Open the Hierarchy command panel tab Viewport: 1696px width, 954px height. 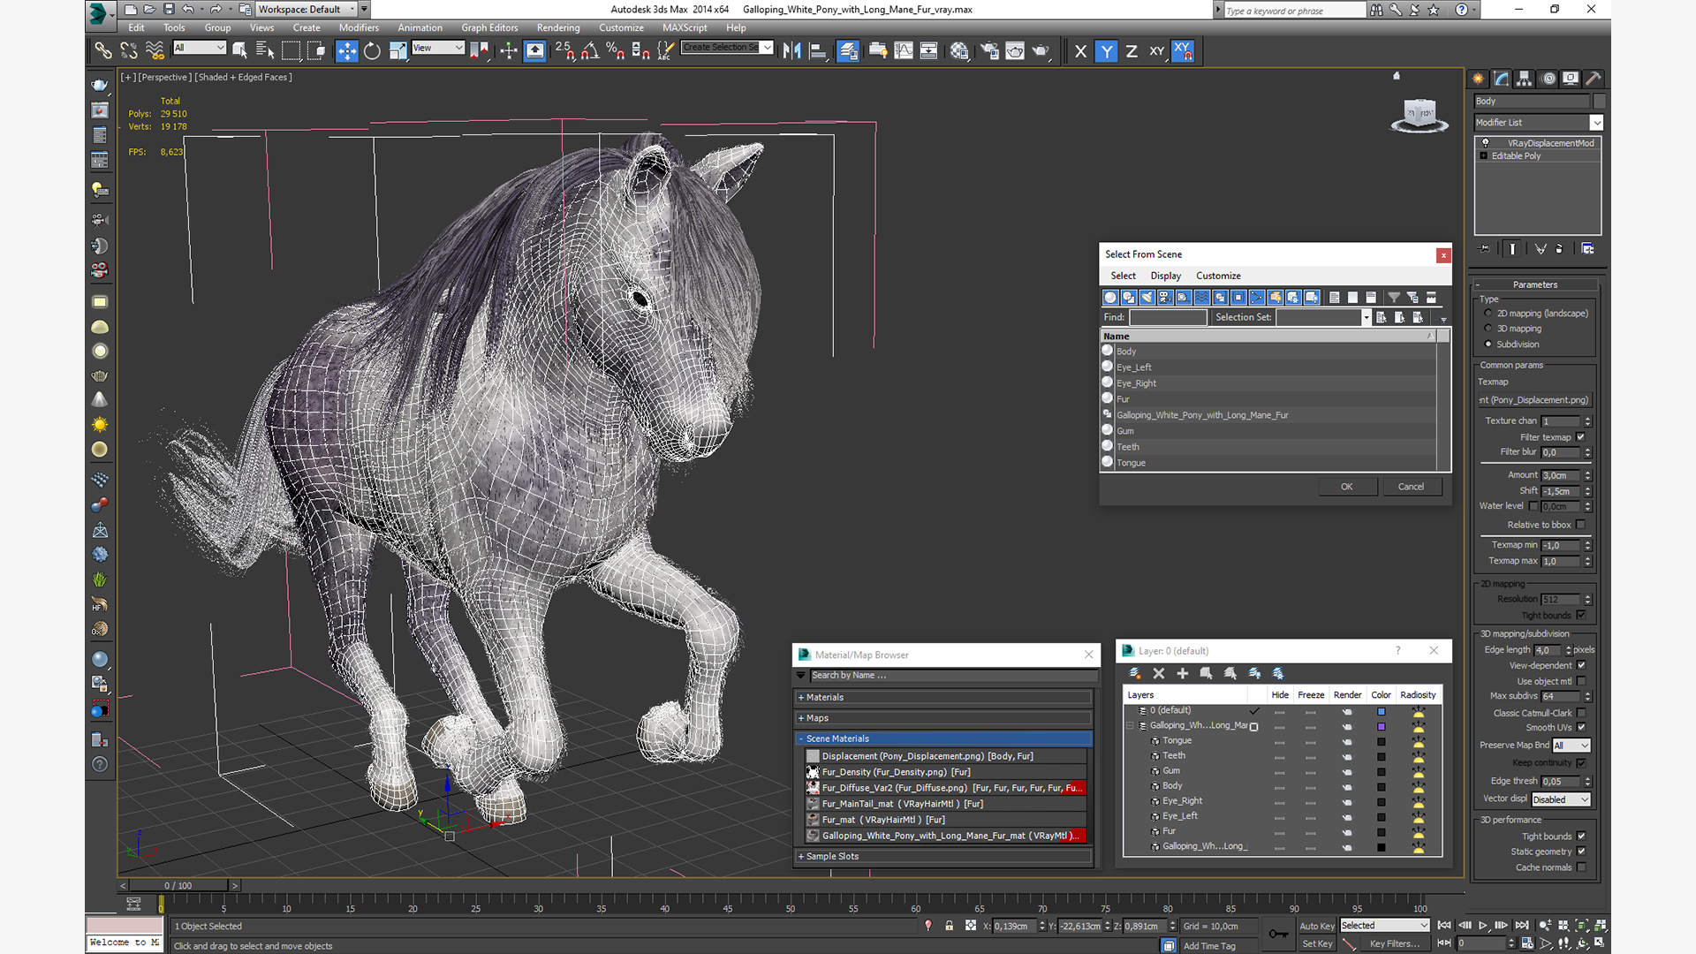tap(1525, 79)
